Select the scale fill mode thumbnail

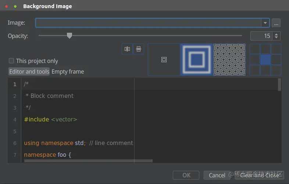coord(197,60)
